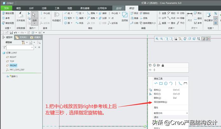This screenshot has width=221, height=129.
Task: Pick the rectangle tool in context menu
Action: [161, 83]
